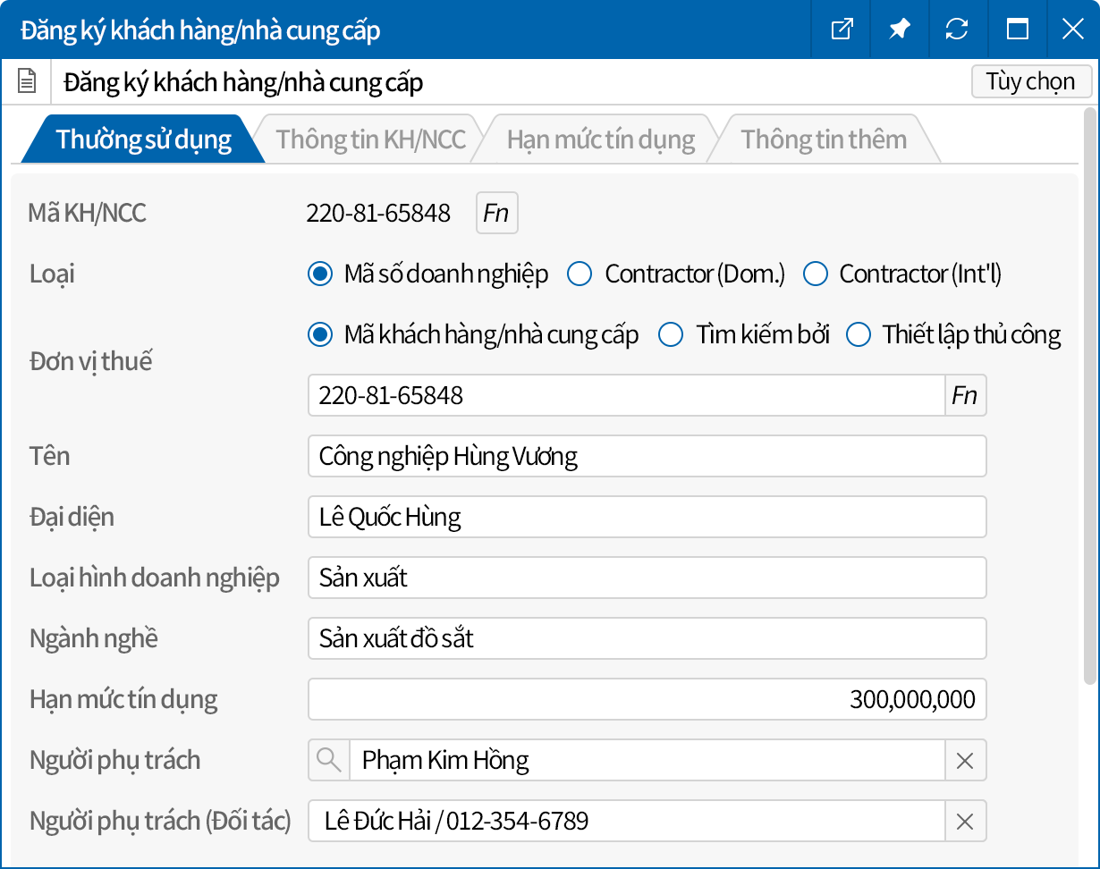This screenshot has height=869, width=1100.
Task: Click Fn button in Đơn vị thuế field
Action: click(965, 395)
